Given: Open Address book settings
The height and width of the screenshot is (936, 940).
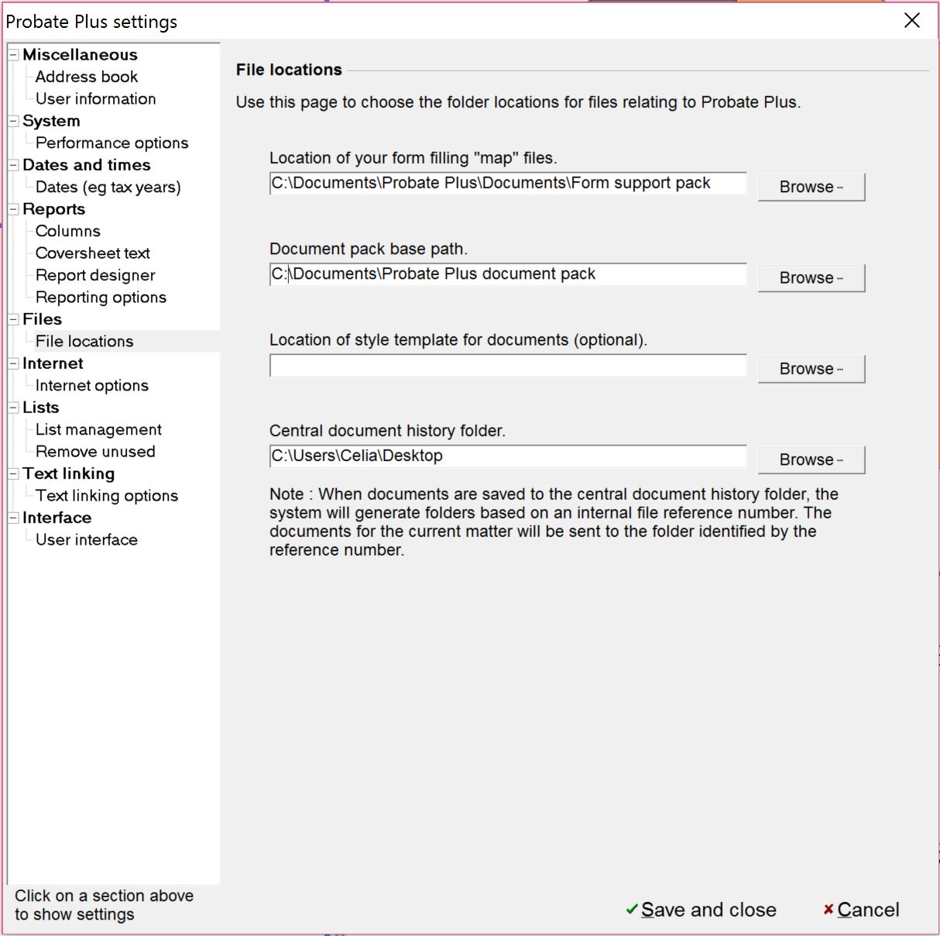Looking at the screenshot, I should [86, 77].
